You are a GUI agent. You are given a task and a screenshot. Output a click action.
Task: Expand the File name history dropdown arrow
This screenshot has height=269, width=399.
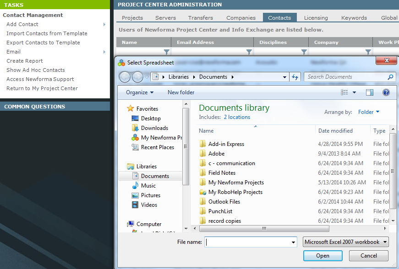pyautogui.click(x=293, y=242)
